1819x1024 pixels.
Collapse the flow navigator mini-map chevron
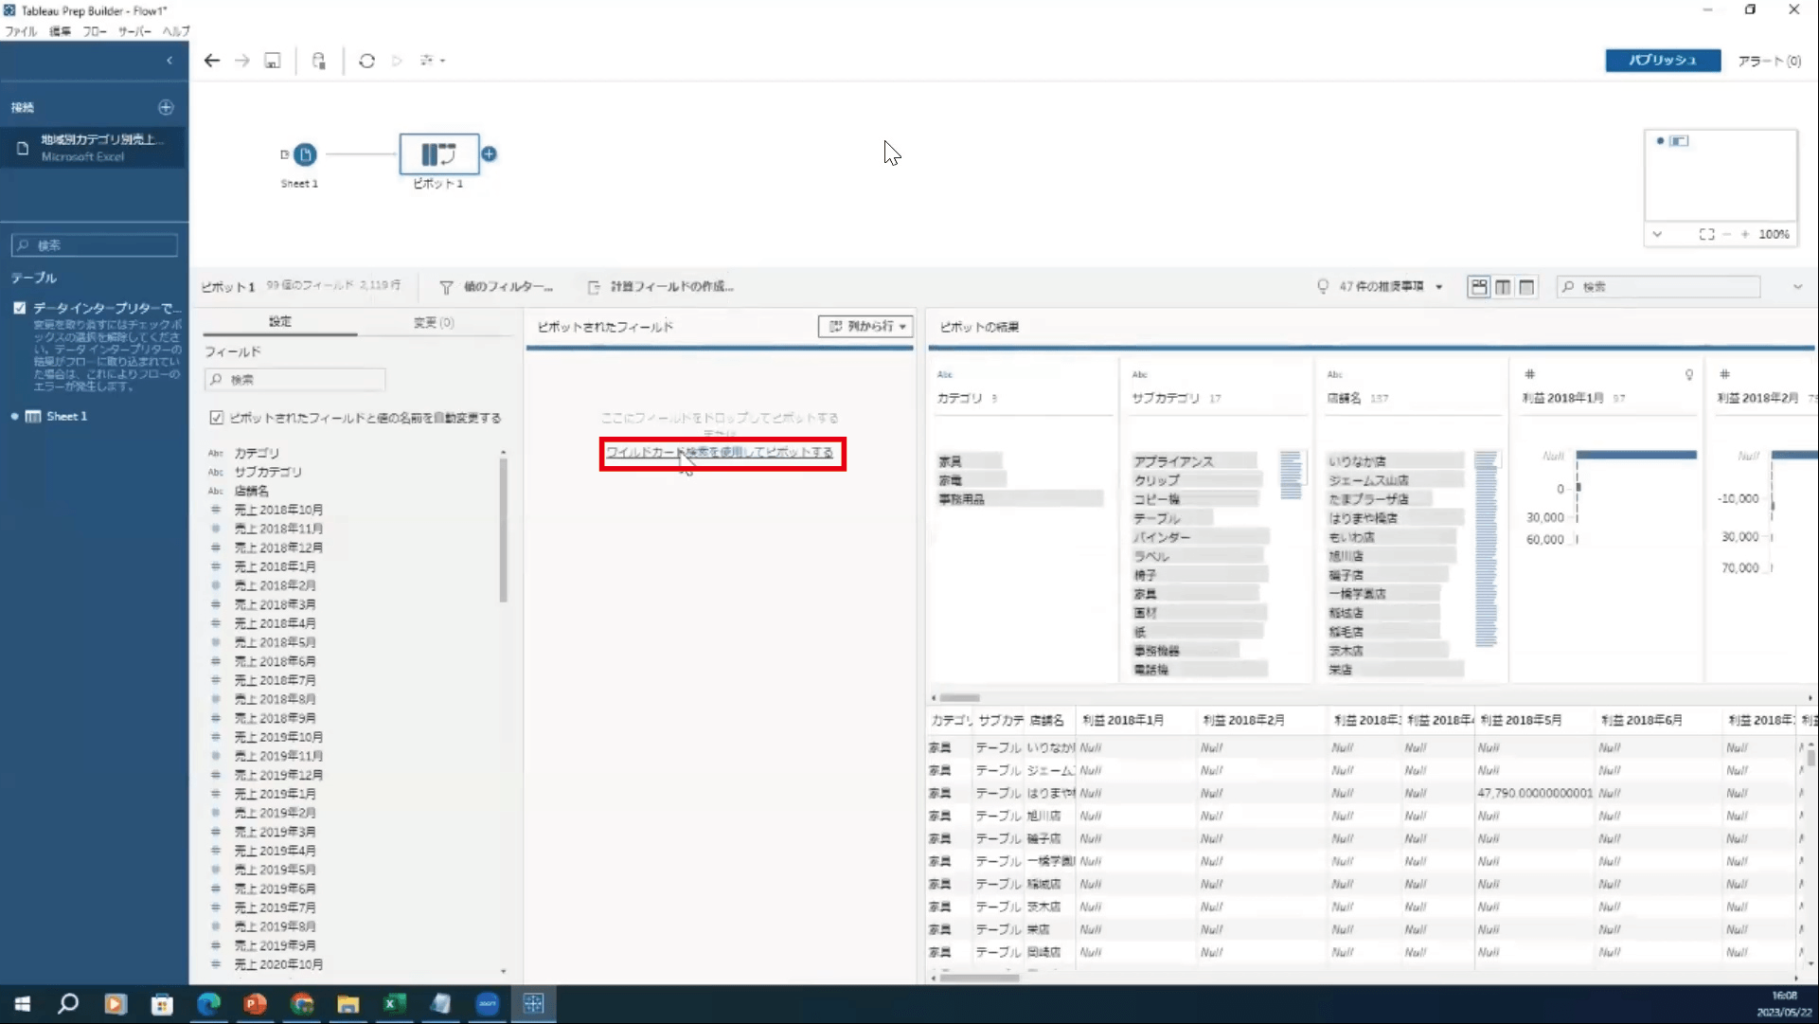1657,234
